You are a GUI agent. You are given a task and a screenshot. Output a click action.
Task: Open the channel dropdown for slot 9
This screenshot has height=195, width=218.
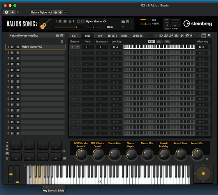click(x=75, y=93)
